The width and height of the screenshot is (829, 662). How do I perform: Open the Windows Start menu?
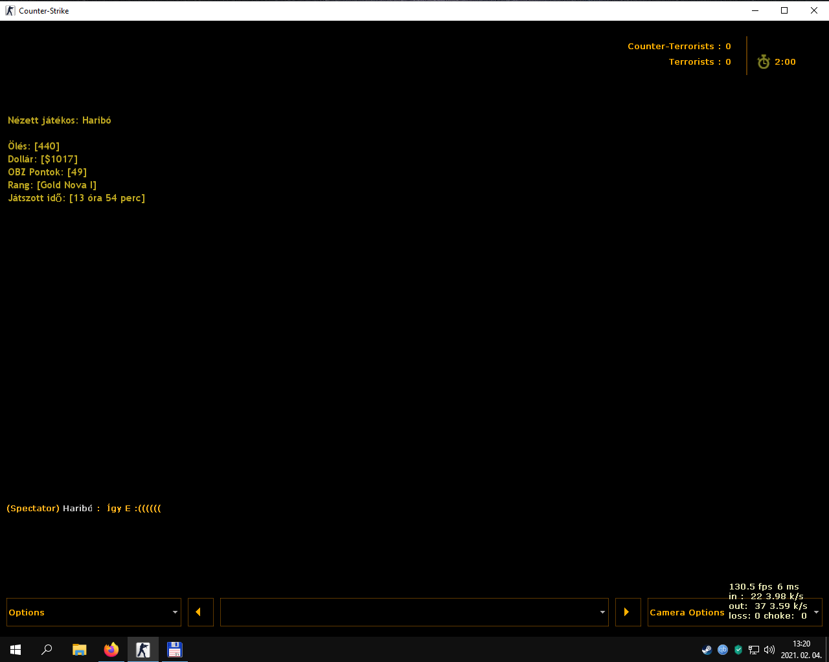click(16, 650)
